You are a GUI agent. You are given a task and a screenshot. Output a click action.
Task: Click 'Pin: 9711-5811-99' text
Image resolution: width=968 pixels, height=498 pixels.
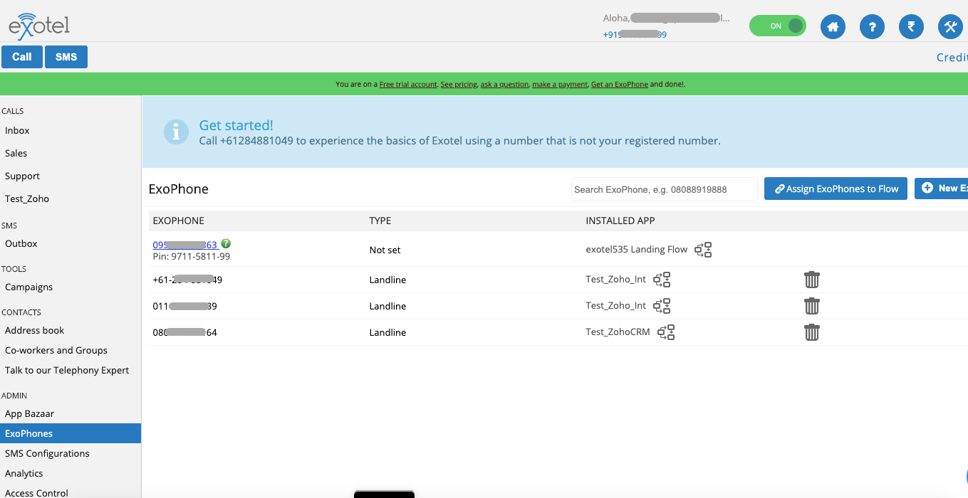coord(191,256)
